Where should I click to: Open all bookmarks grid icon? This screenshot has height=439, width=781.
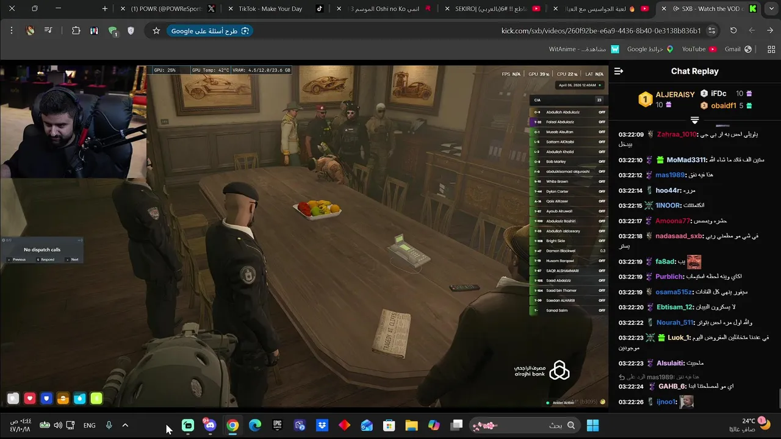771,49
